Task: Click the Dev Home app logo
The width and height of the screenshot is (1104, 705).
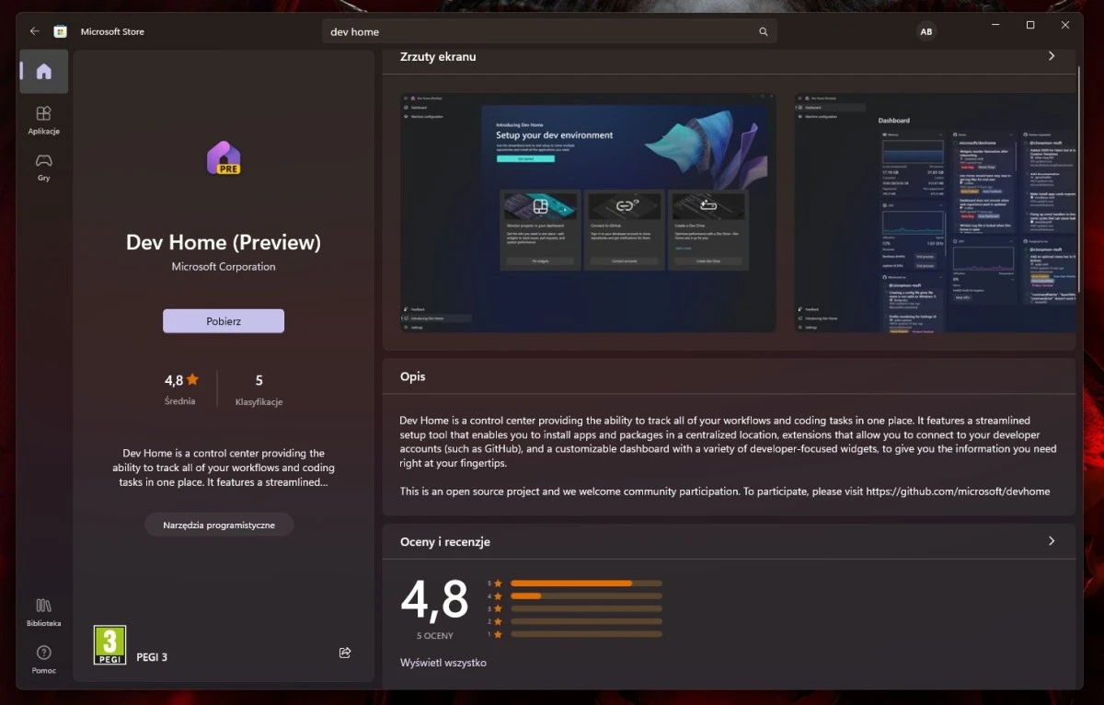Action: 223,157
